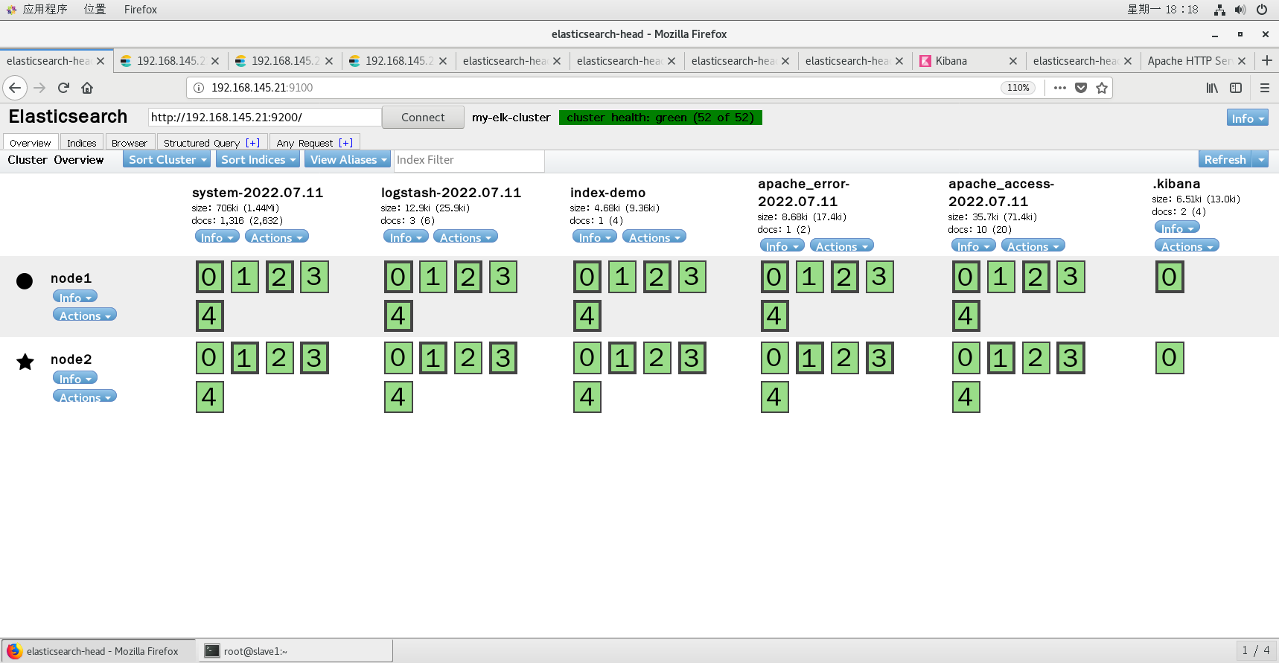The height and width of the screenshot is (663, 1279).
Task: Open apache_error-2022.07.11 Actions dropdown
Action: [x=841, y=246]
